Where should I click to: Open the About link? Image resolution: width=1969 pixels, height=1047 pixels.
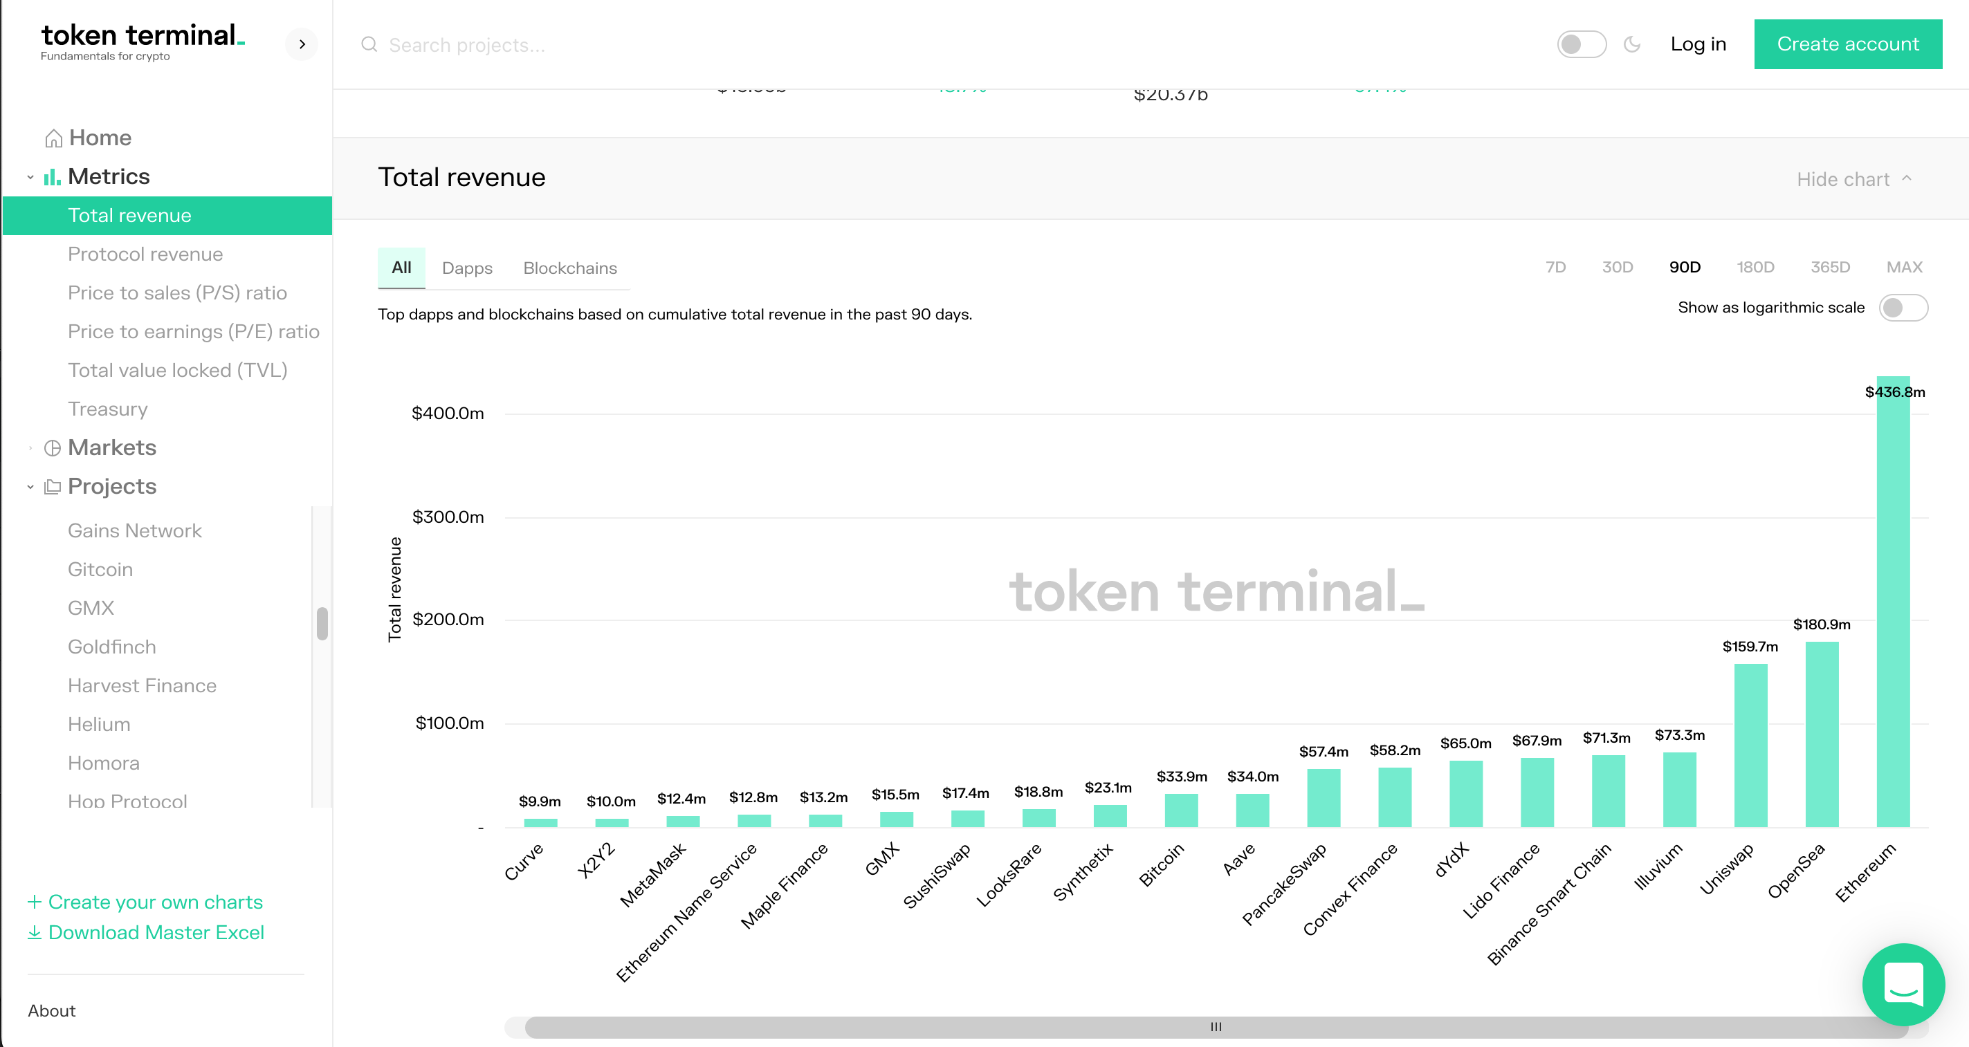point(52,1010)
